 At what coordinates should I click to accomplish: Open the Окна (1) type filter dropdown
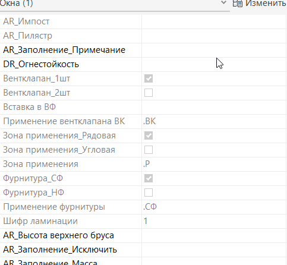point(223,3)
